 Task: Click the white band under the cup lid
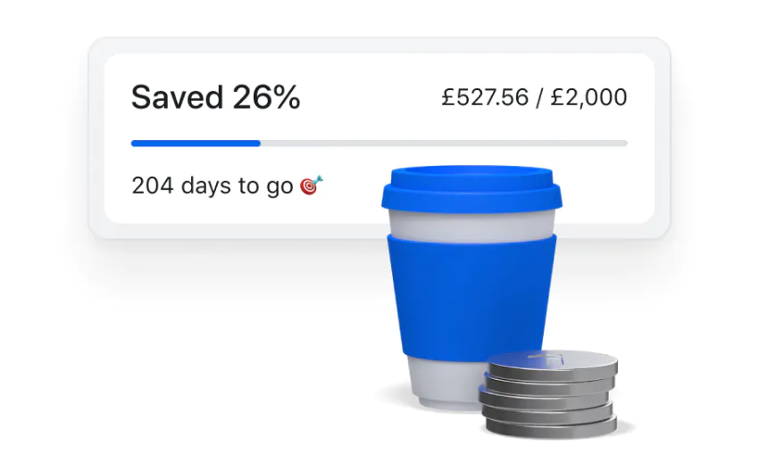pyautogui.click(x=471, y=225)
